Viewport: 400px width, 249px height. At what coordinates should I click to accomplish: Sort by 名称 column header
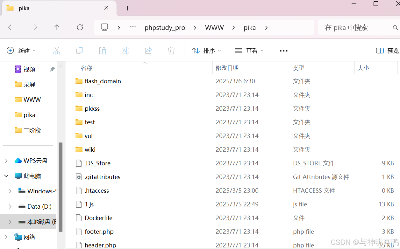click(x=87, y=68)
